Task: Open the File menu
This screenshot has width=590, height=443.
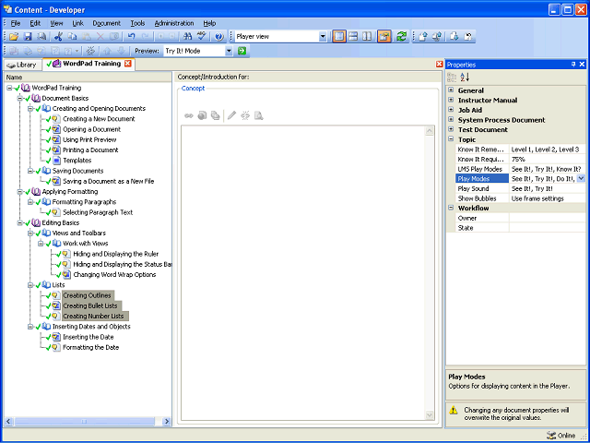Action: pyautogui.click(x=16, y=23)
